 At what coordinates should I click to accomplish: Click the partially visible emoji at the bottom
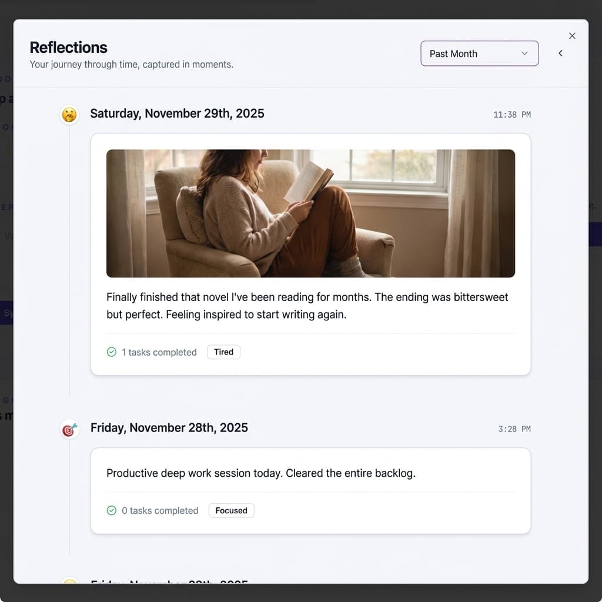[69, 581]
